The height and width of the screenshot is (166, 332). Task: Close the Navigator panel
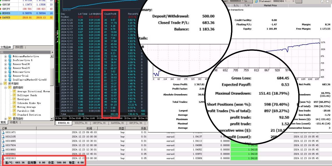click(52, 52)
